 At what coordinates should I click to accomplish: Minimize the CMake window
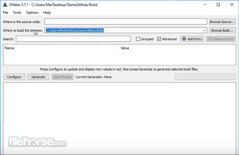pyautogui.click(x=205, y=5)
